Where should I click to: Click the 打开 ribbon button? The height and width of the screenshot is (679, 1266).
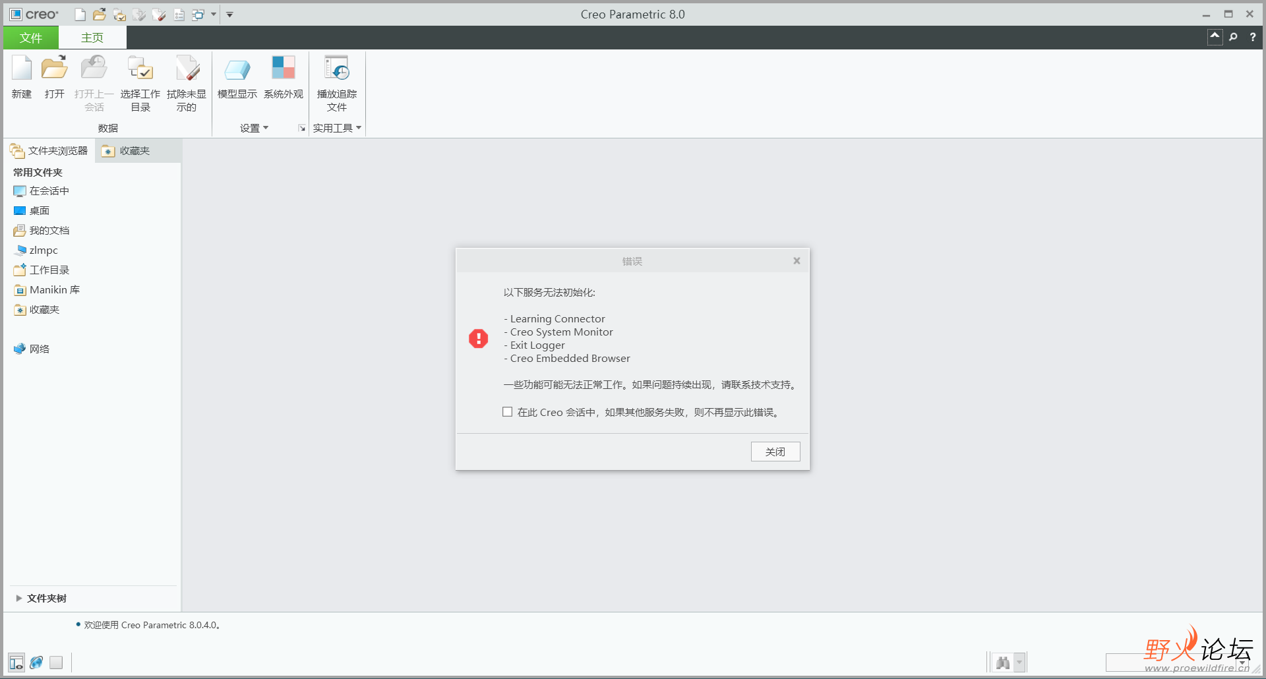pyautogui.click(x=54, y=78)
